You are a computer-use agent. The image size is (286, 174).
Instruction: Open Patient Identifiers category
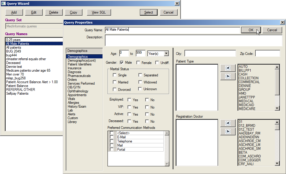(80, 64)
